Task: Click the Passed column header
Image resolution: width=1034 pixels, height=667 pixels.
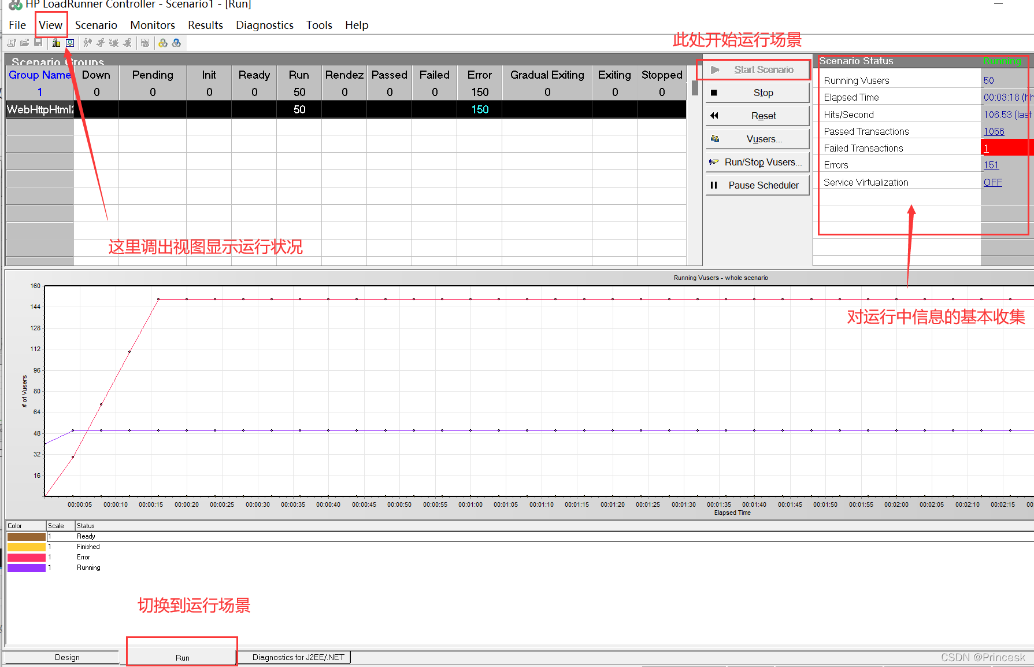Action: coord(390,75)
